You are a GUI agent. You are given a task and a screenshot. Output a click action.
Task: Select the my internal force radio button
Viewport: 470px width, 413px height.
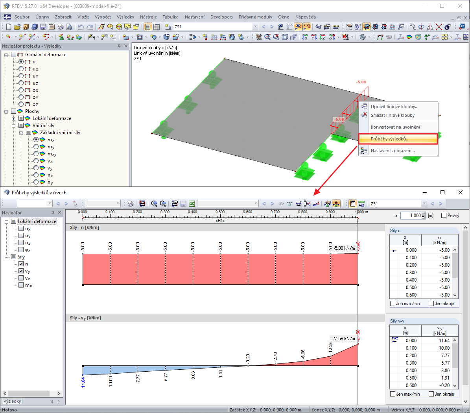[x=36, y=147]
